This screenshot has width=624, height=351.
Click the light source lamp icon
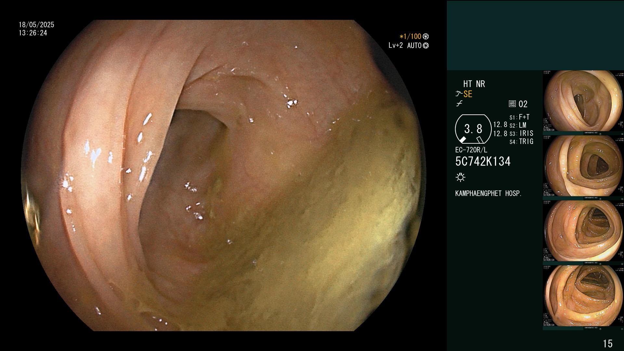tap(461, 177)
